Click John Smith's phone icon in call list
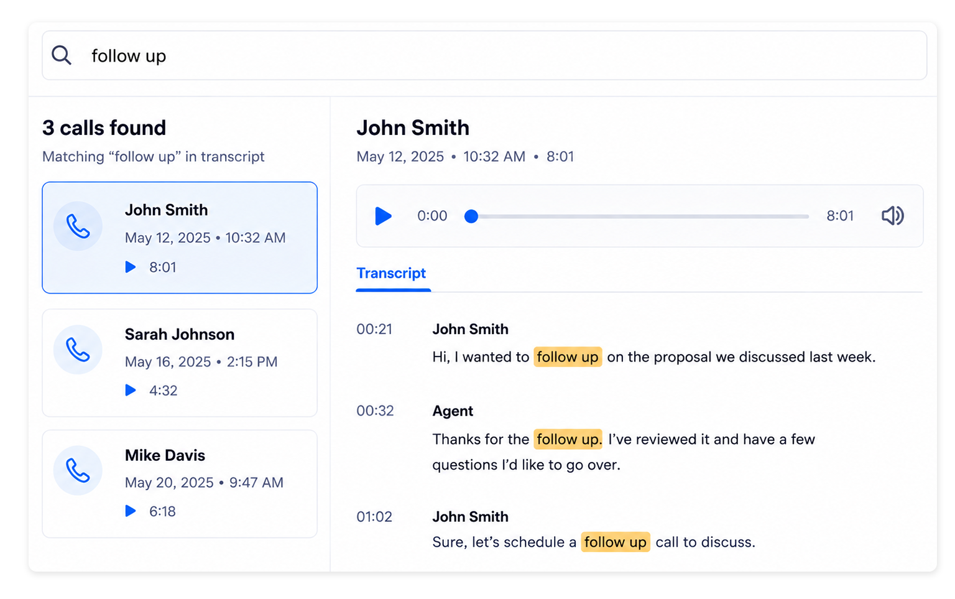 click(78, 226)
